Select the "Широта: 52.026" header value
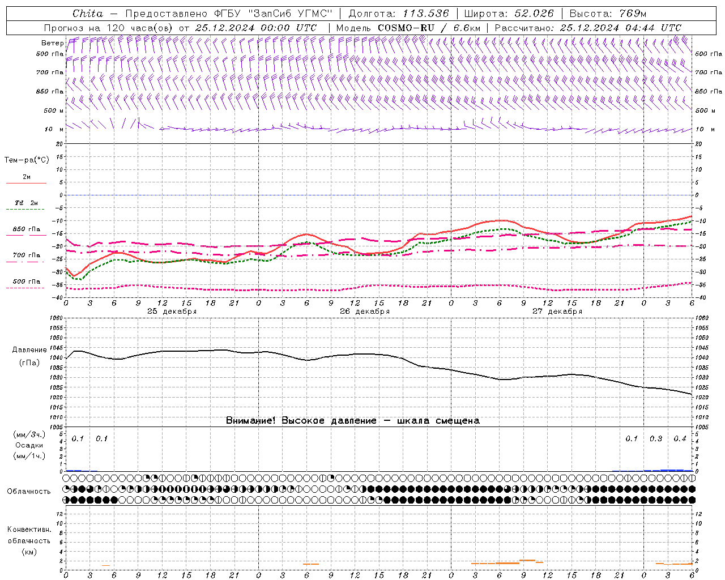 [x=509, y=14]
